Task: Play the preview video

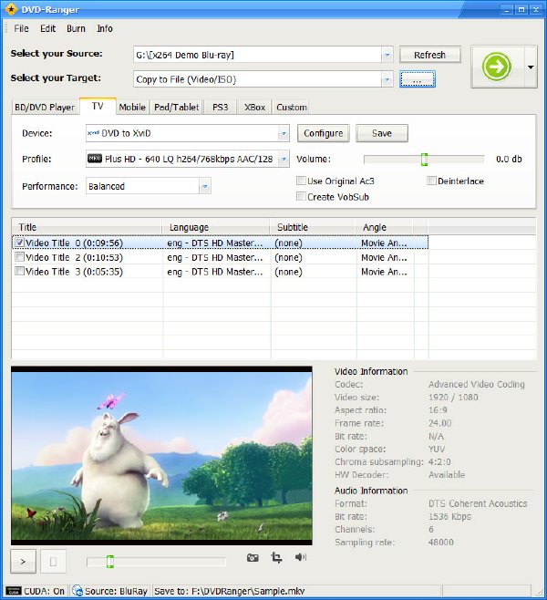Action: point(23,562)
